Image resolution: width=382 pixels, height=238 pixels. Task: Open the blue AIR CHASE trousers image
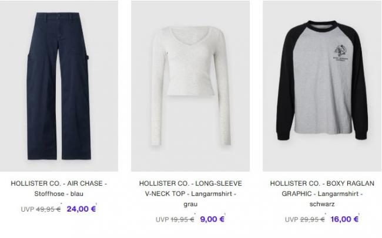pos(59,86)
